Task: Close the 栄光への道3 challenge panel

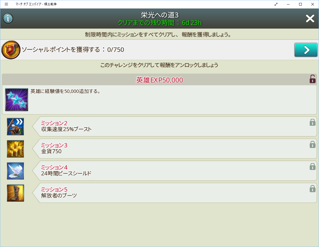Action: coord(310,19)
